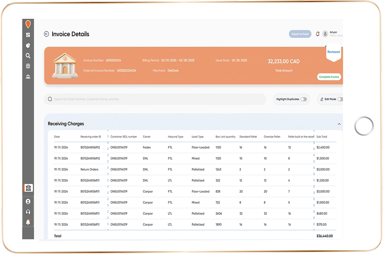The height and width of the screenshot is (254, 383).
Task: Open the pie chart analytics icon
Action: (x=28, y=46)
